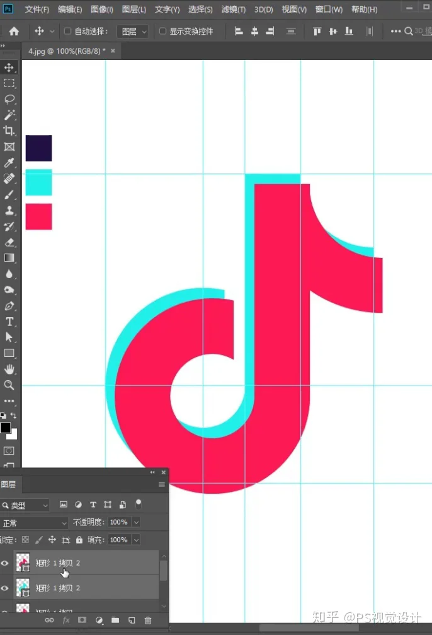Click the background white color swatch

(x=14, y=436)
